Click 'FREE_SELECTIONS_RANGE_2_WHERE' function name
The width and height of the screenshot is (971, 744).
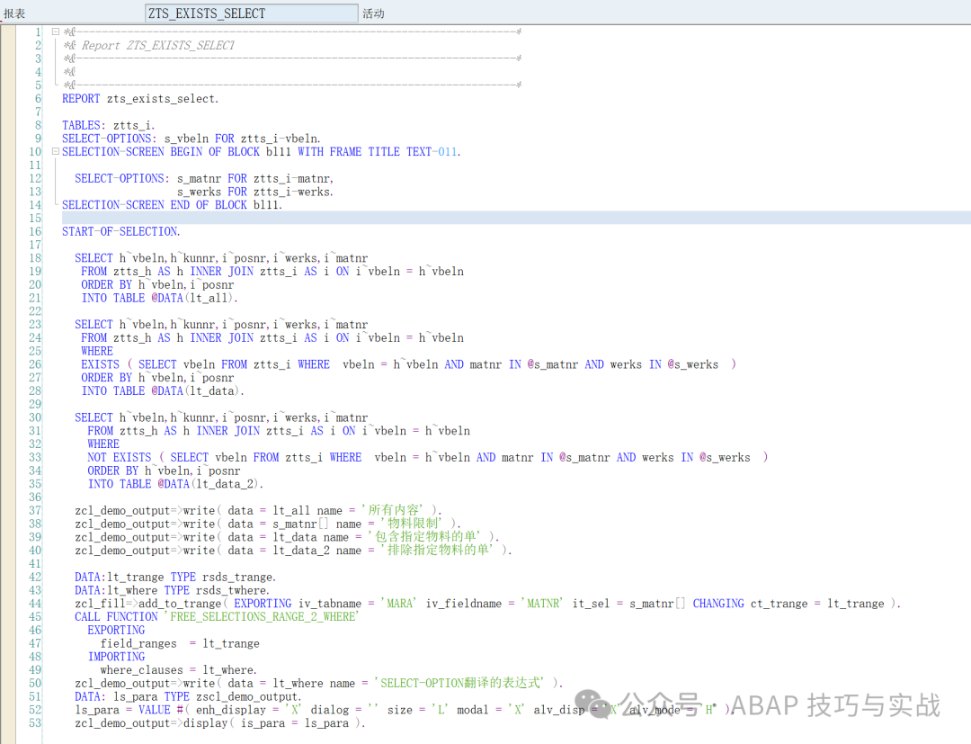click(x=262, y=617)
